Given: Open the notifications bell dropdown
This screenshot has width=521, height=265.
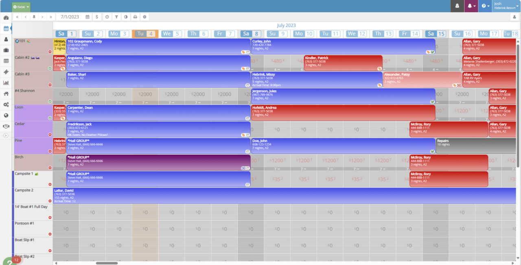Looking at the screenshot, I should (x=470, y=6).
